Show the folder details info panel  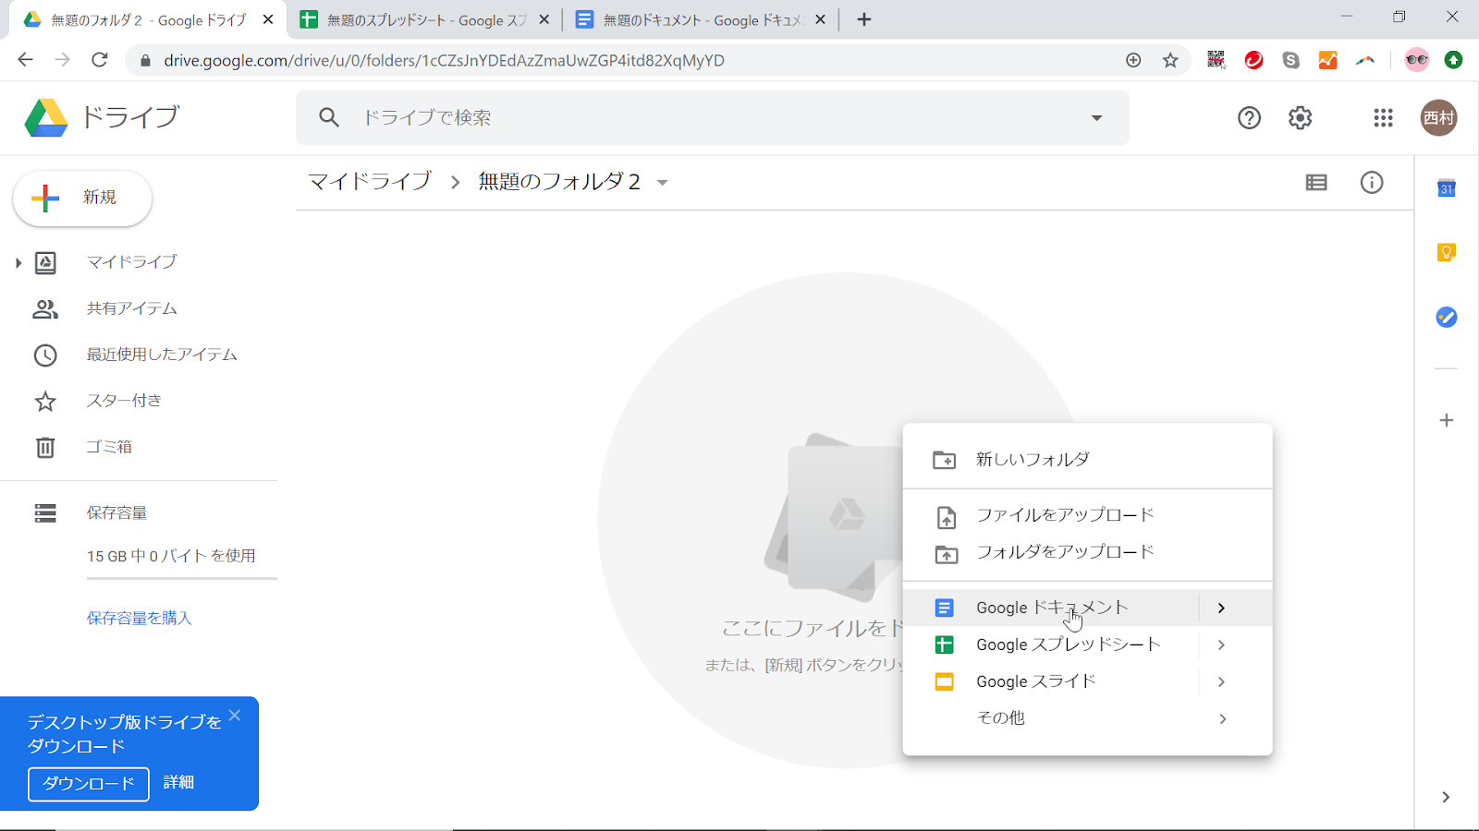1372,183
